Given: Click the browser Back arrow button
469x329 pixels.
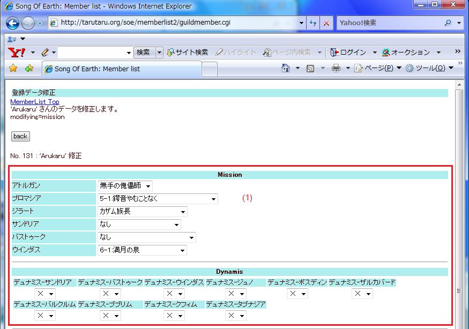Looking at the screenshot, I should point(13,23).
